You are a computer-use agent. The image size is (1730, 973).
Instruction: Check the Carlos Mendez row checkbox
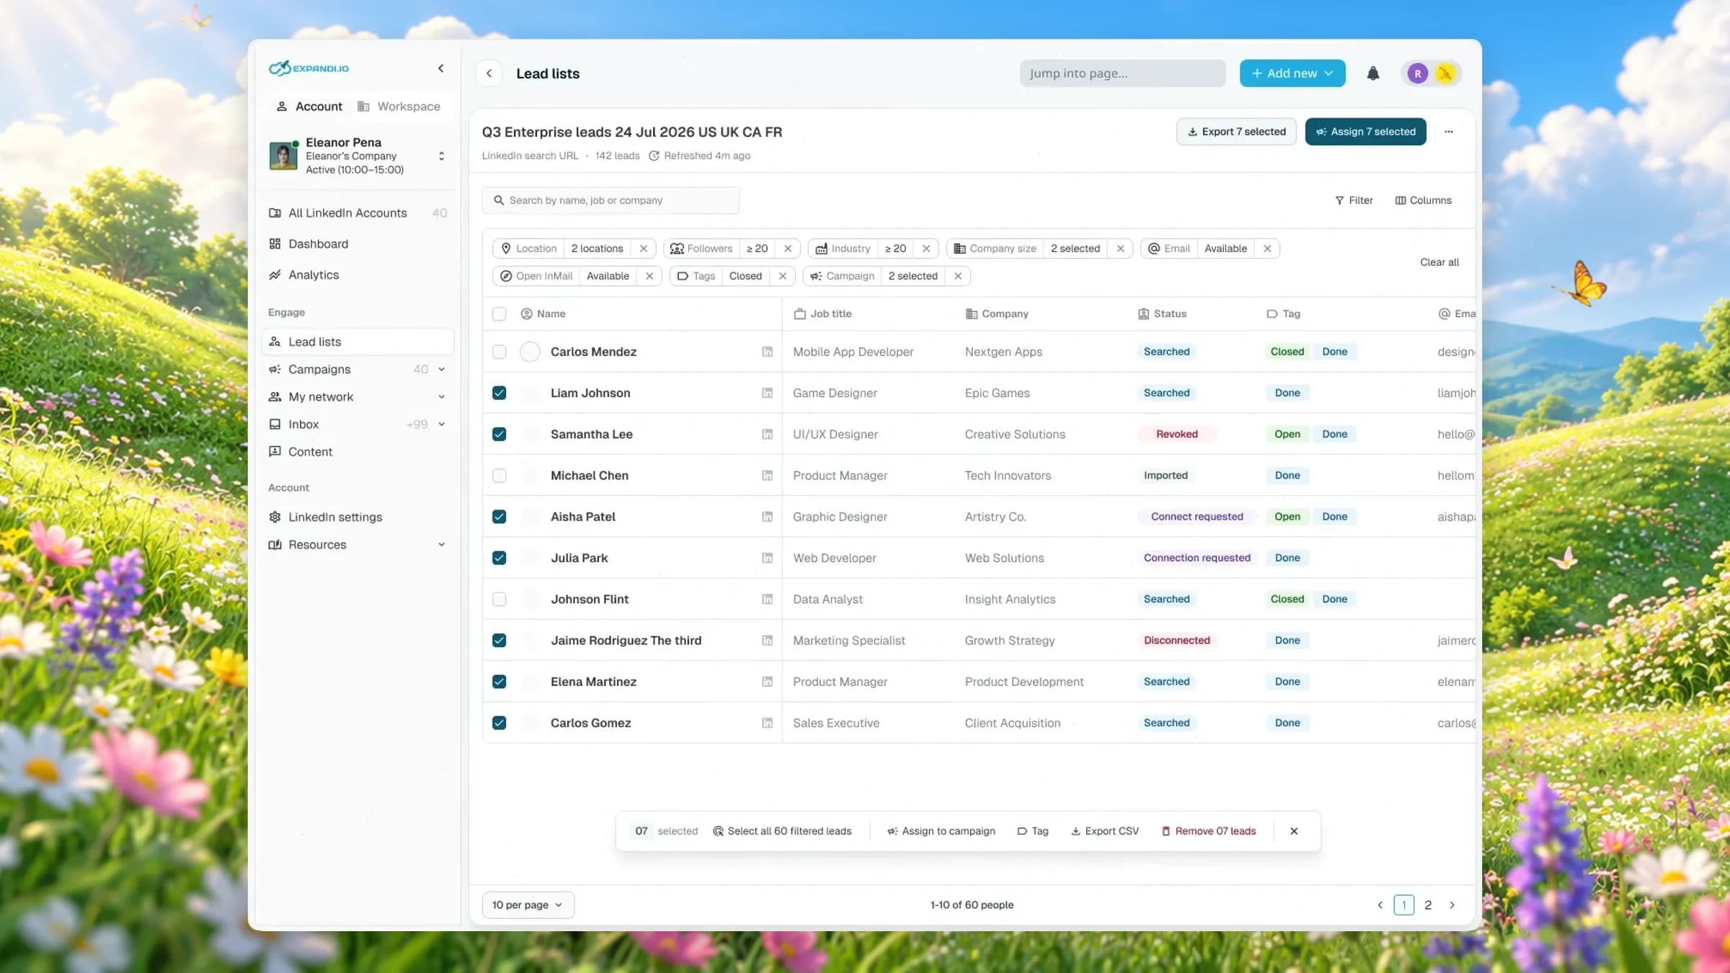(499, 352)
